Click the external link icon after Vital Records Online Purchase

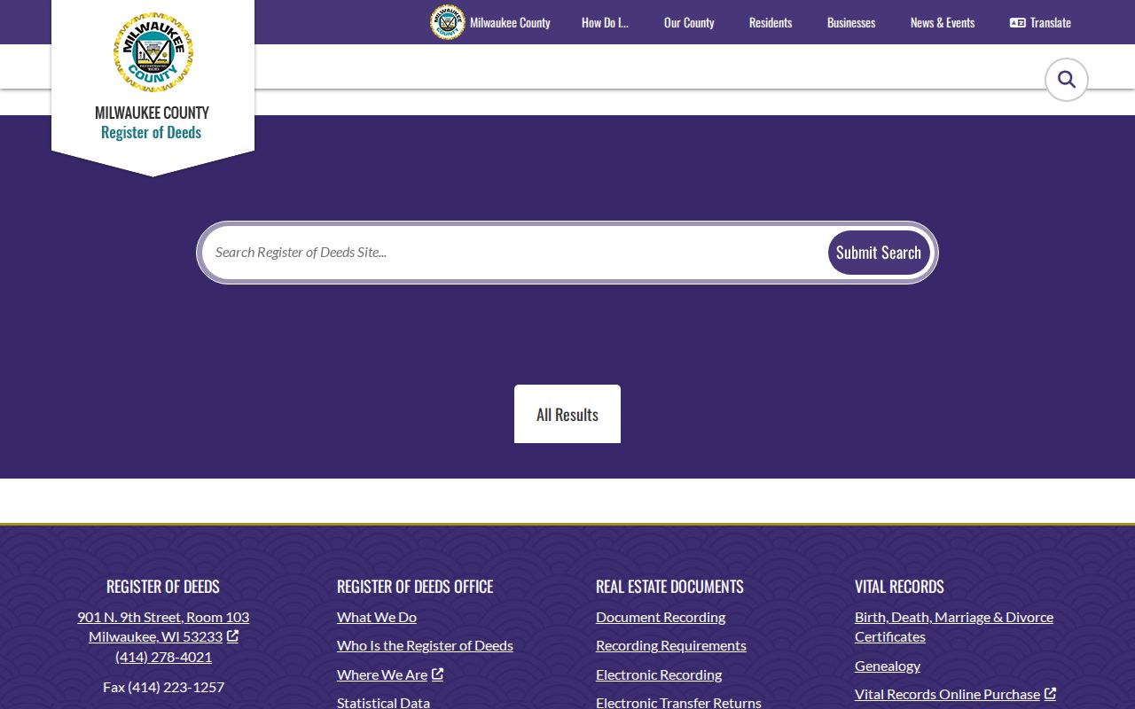1050,694
